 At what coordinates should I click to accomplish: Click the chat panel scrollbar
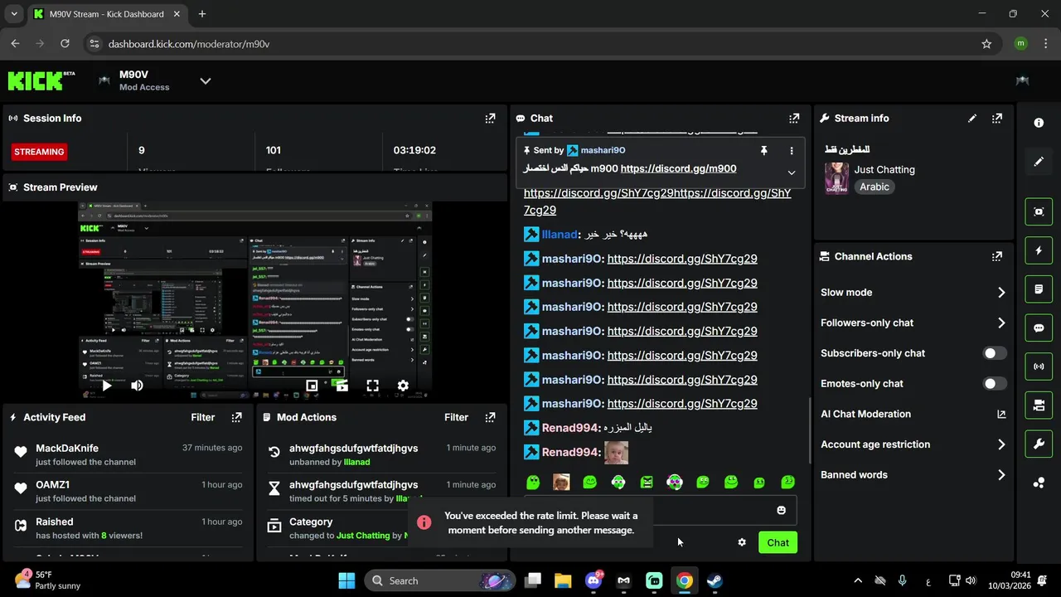pyautogui.click(x=810, y=431)
